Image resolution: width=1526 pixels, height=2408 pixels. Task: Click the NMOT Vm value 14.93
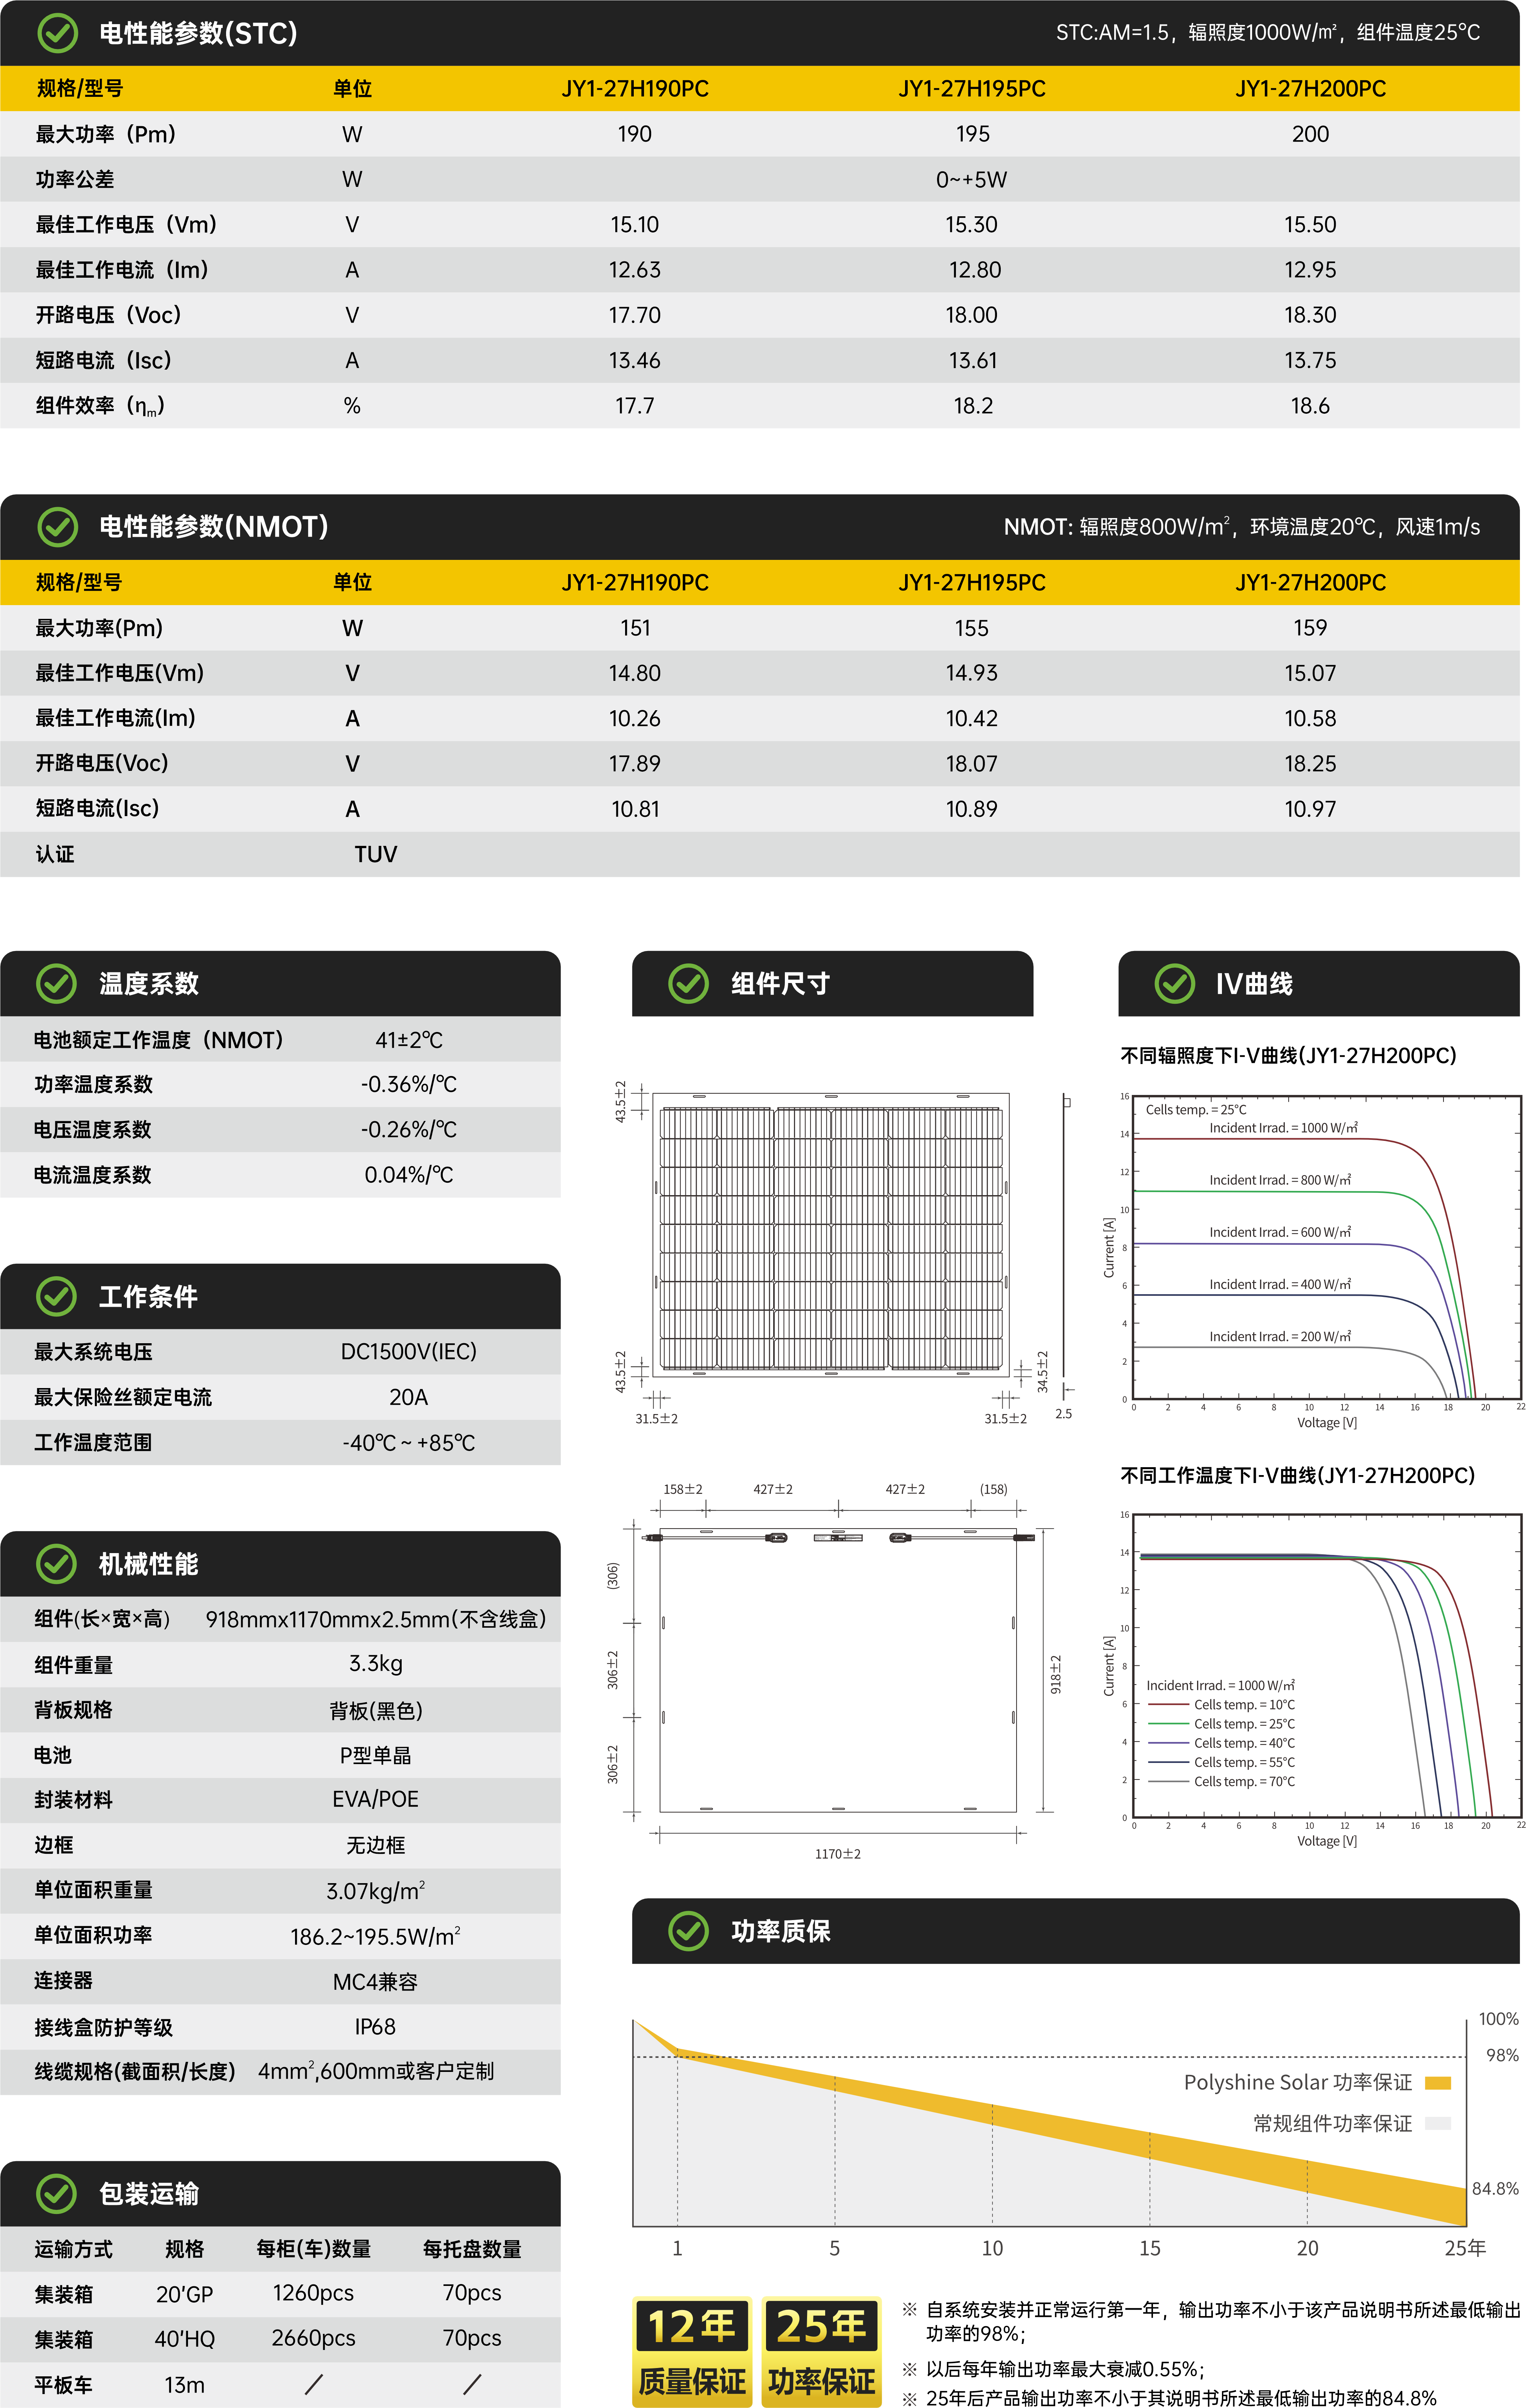click(972, 673)
